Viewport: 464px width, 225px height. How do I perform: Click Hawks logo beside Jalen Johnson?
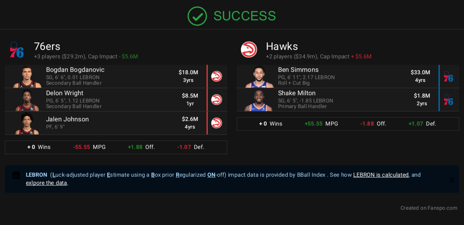[x=217, y=123]
